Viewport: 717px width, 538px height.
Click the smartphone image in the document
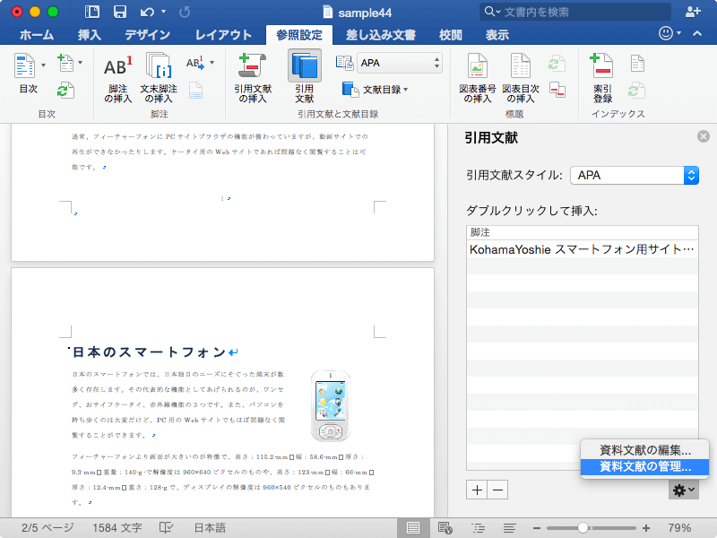coord(331,406)
